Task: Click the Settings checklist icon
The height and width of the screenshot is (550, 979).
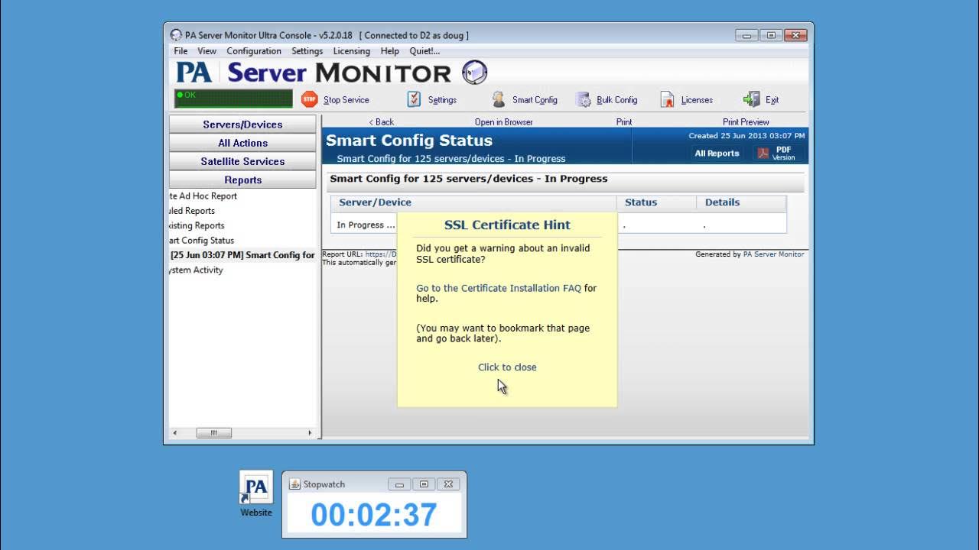Action: pyautogui.click(x=414, y=99)
